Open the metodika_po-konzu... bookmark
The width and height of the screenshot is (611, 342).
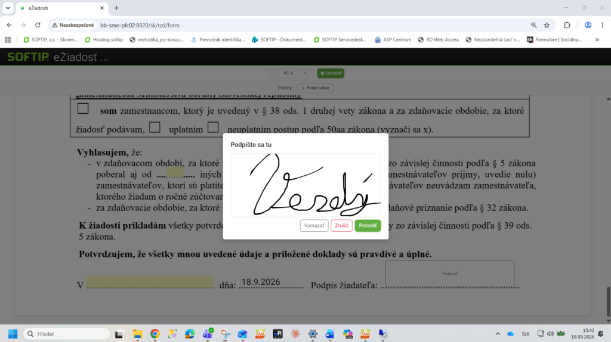157,40
